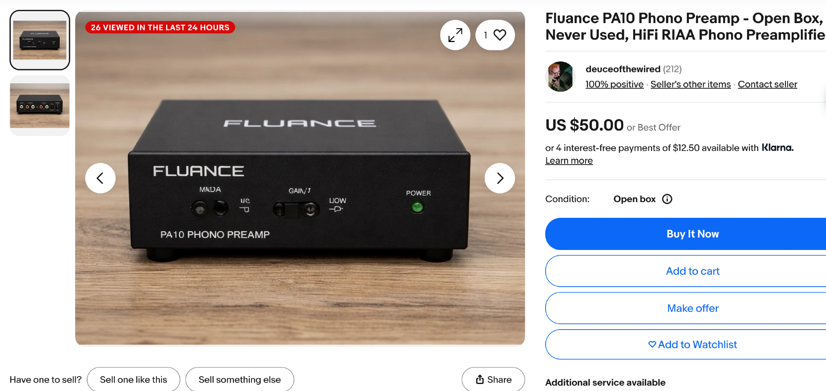The image size is (826, 391).
Task: Open Klarna Learn more link
Action: click(x=569, y=160)
